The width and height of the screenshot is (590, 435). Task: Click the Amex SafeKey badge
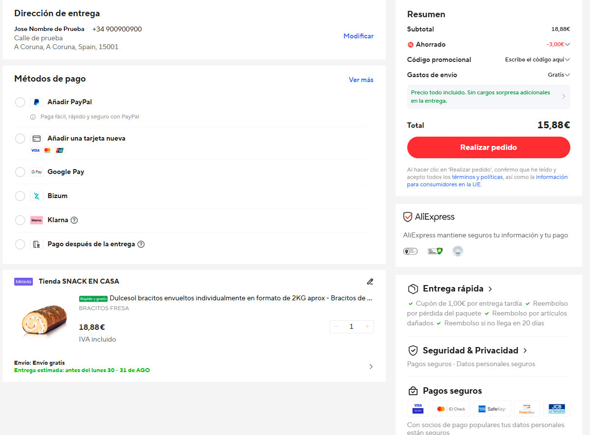[x=492, y=409]
